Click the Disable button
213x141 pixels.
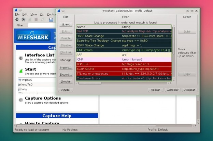click(66, 45)
